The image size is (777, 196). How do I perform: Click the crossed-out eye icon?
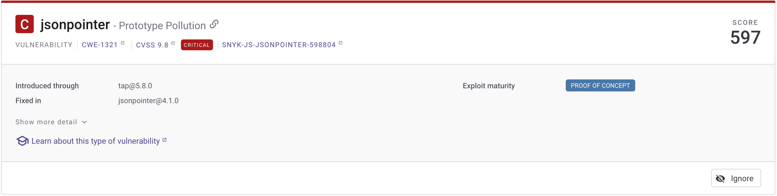click(720, 179)
